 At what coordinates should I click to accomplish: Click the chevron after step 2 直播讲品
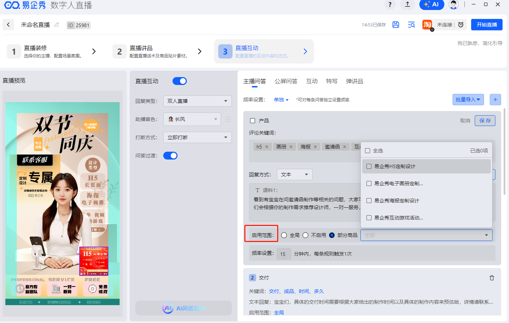click(x=200, y=51)
